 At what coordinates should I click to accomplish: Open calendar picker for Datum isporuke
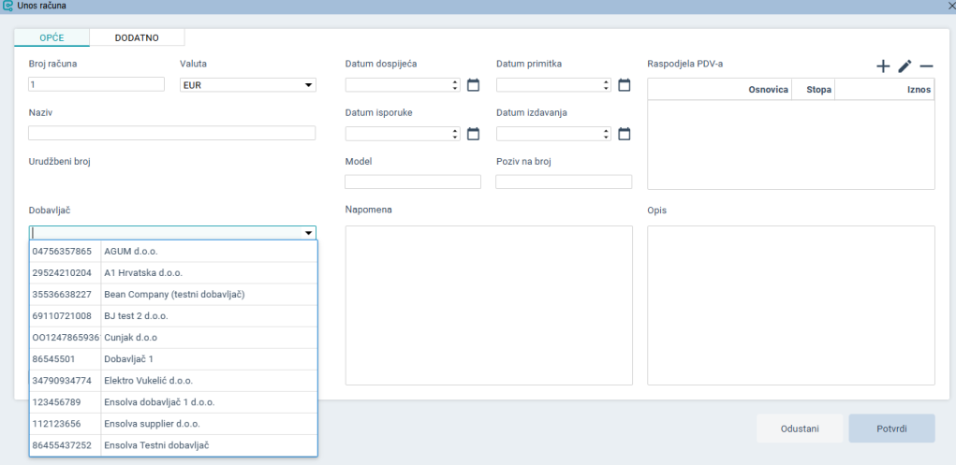473,133
